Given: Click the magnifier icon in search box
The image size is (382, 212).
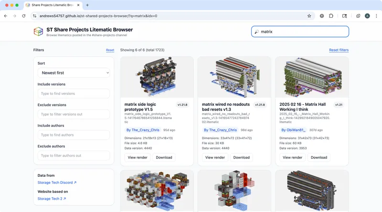Looking at the screenshot, I should pyautogui.click(x=256, y=31).
